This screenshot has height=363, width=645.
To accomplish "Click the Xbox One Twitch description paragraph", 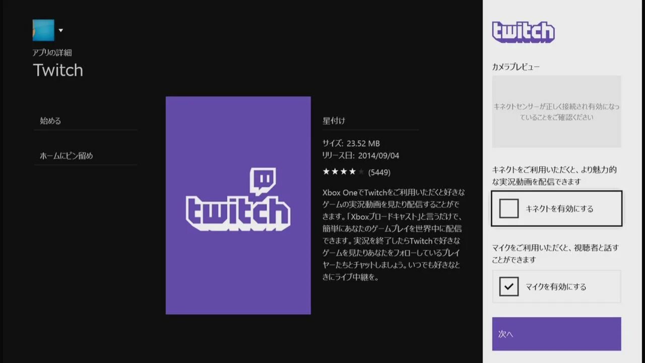I will pos(394,234).
